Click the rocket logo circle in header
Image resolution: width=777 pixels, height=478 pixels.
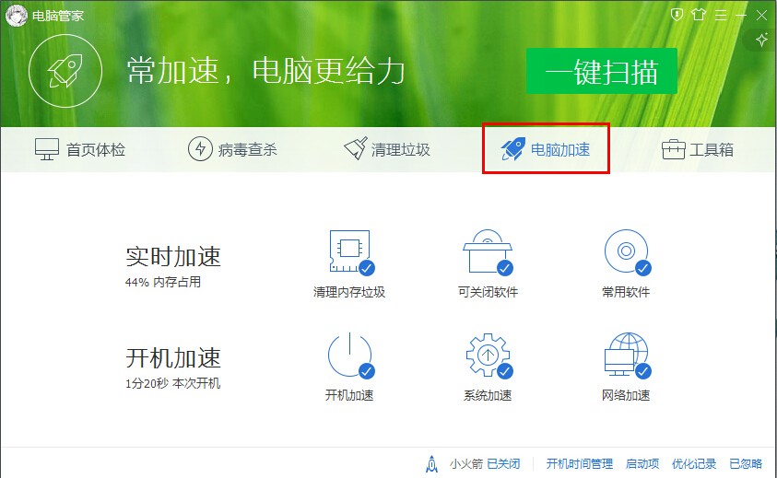coord(65,71)
